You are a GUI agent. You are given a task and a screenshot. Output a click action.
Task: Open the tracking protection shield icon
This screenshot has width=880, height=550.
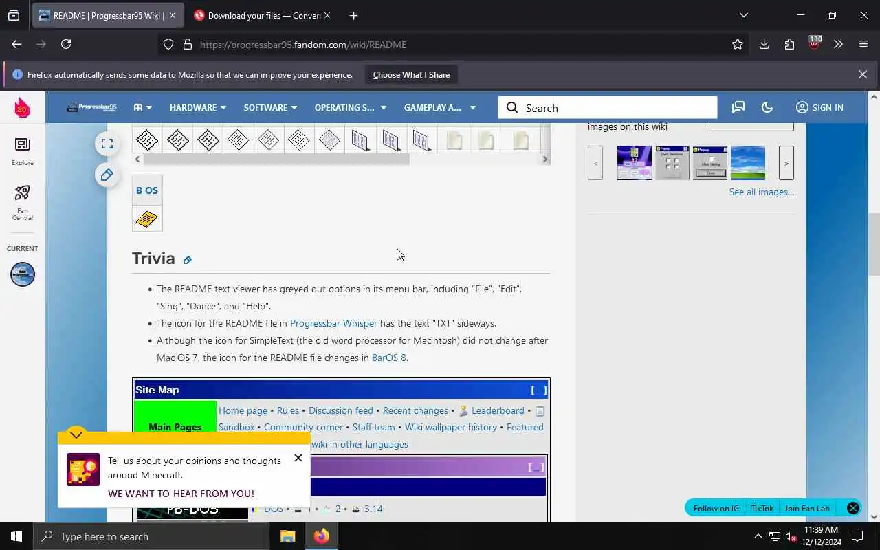coord(168,44)
